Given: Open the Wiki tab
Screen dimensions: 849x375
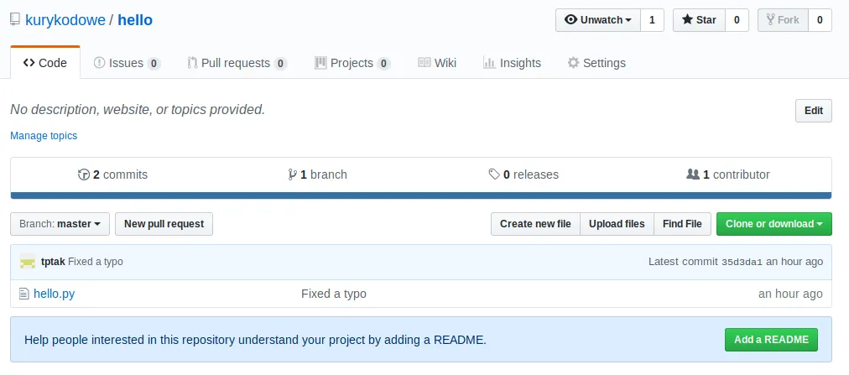Looking at the screenshot, I should (x=437, y=63).
